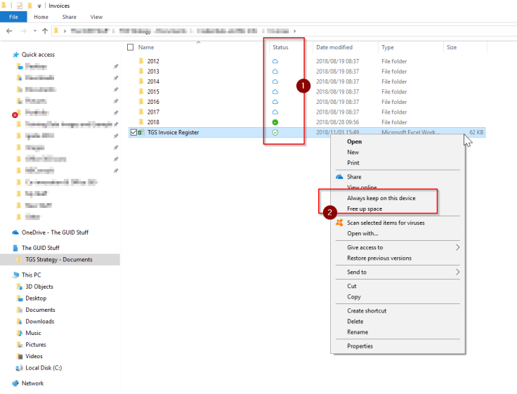Open the blue File menu button
Viewport: 517px width, 394px height.
click(13, 17)
